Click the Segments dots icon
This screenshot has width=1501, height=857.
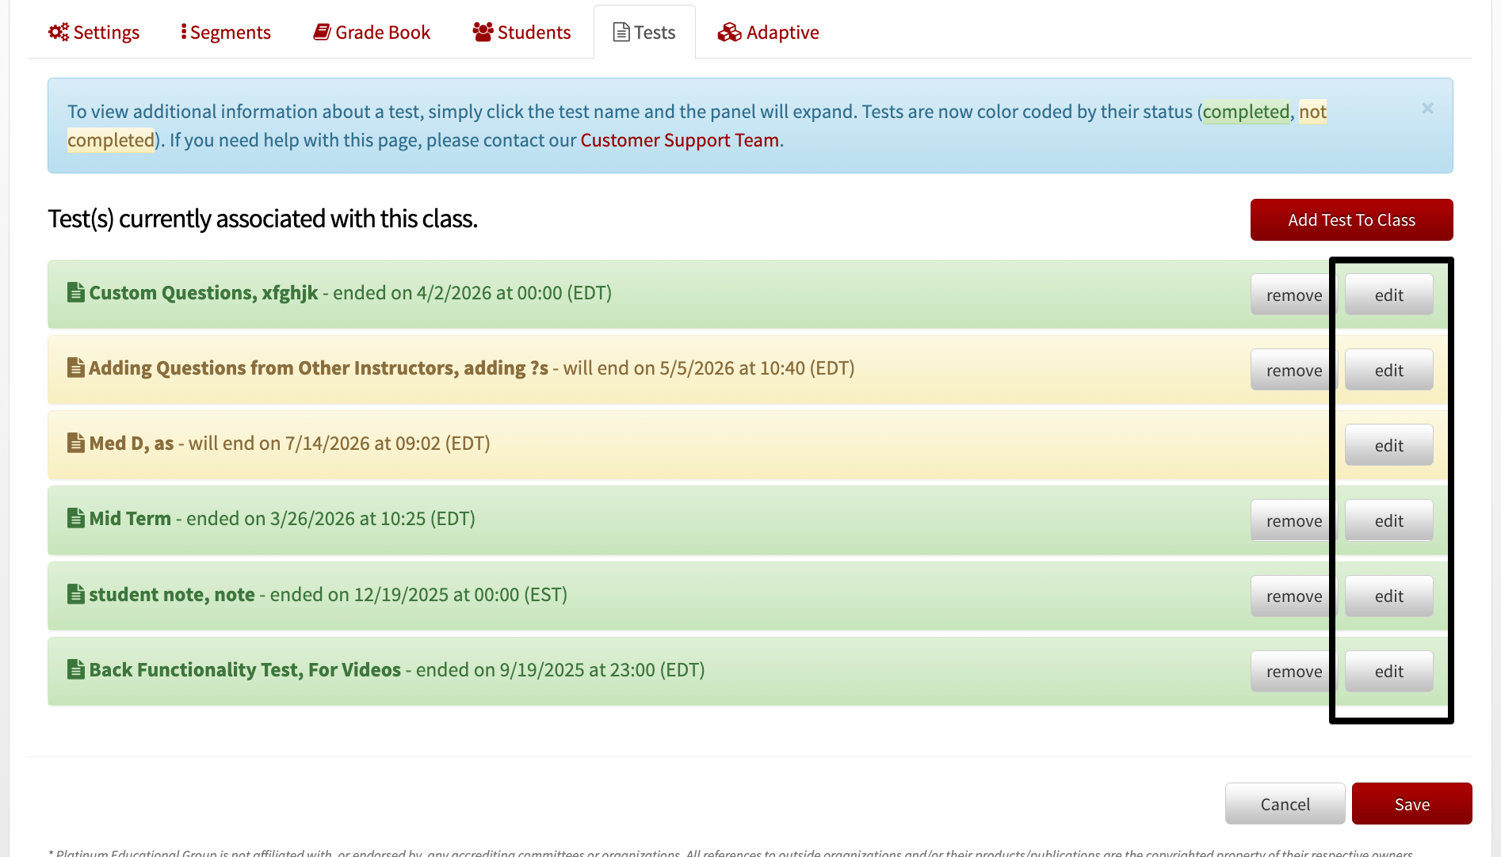[184, 32]
